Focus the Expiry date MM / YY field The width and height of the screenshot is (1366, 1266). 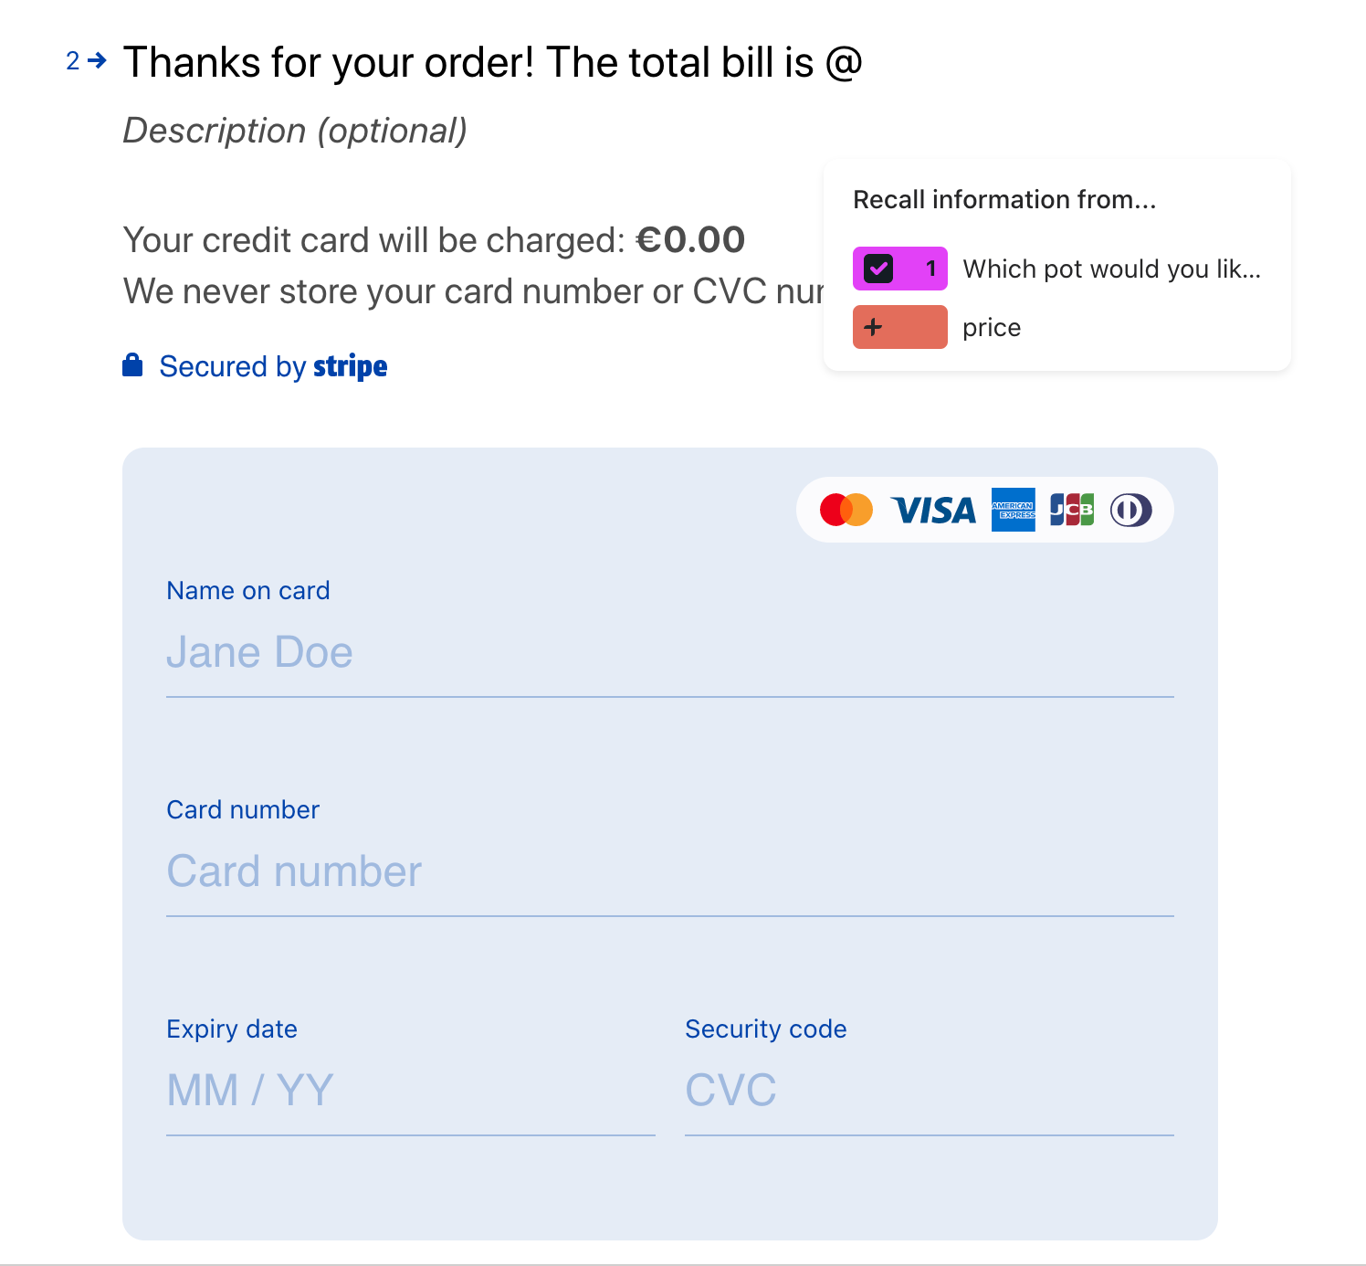point(411,1091)
